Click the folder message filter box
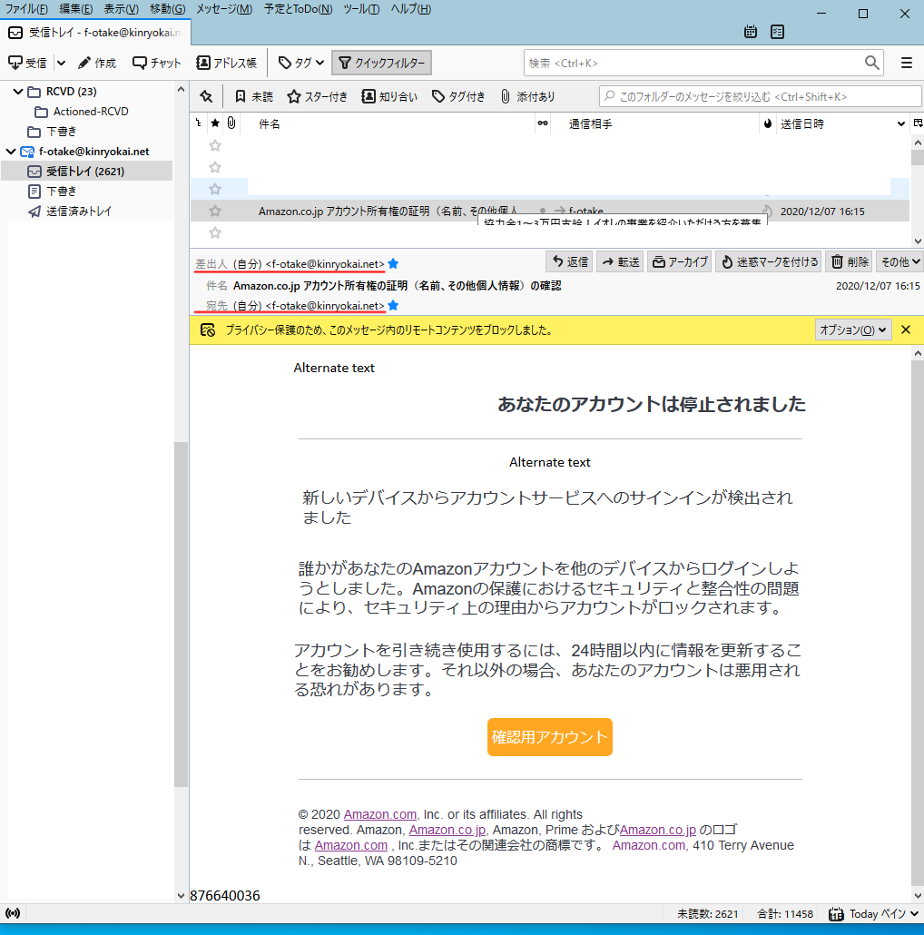Screen dimensions: 924x935 [x=760, y=96]
